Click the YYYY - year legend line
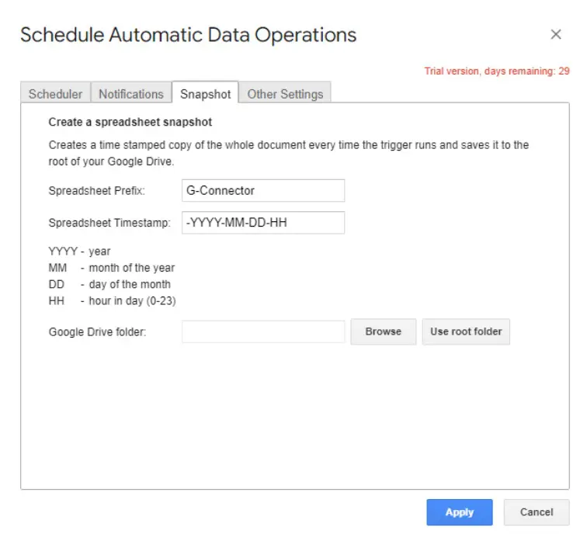The width and height of the screenshot is (580, 541). [x=79, y=251]
